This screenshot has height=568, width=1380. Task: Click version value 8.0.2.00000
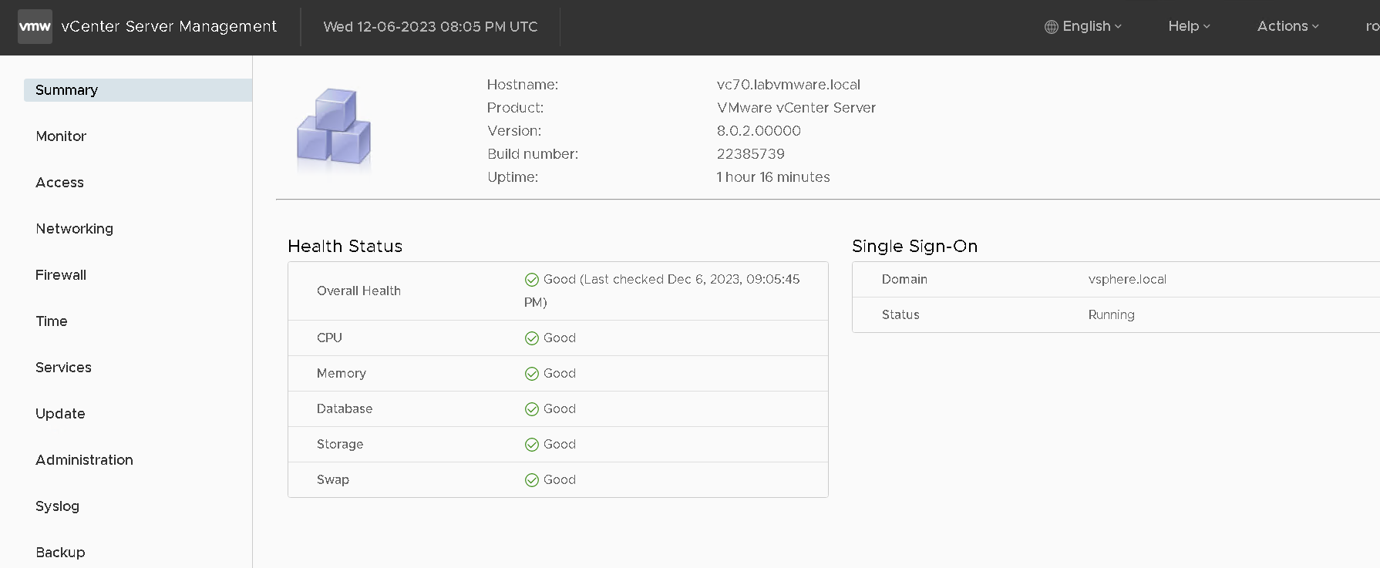(x=759, y=131)
